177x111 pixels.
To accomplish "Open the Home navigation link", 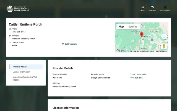I will [143, 9].
